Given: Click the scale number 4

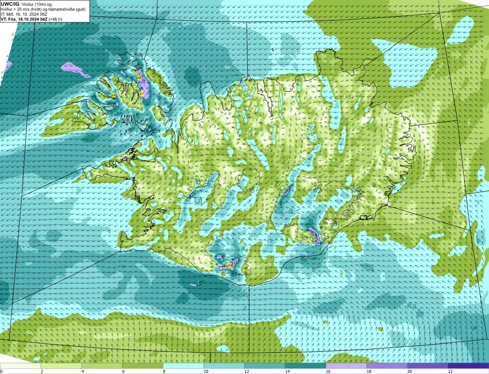Looking at the screenshot, I should (83, 371).
